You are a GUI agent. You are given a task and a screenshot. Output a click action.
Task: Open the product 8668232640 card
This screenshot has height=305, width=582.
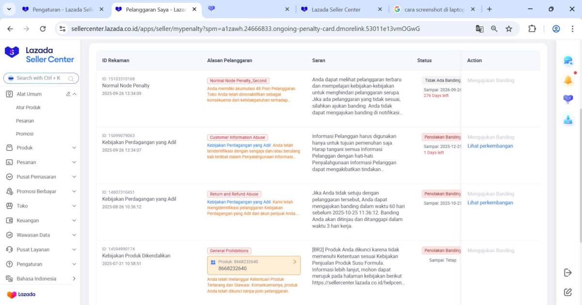click(x=254, y=265)
